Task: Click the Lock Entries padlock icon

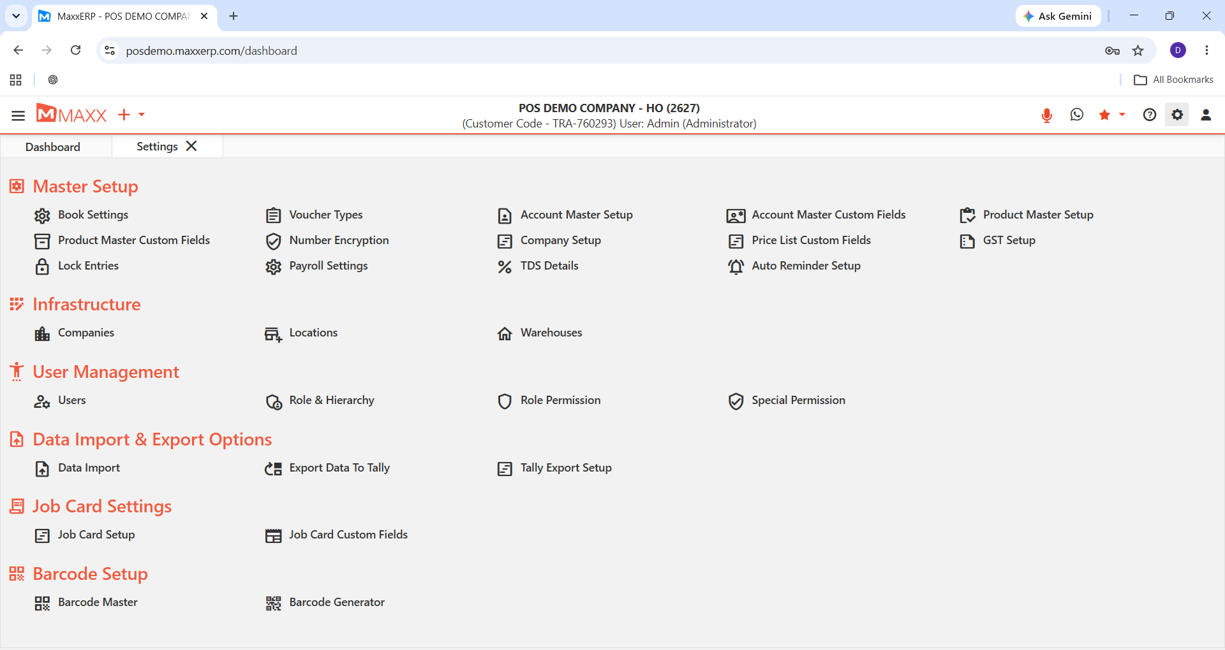Action: pos(42,267)
